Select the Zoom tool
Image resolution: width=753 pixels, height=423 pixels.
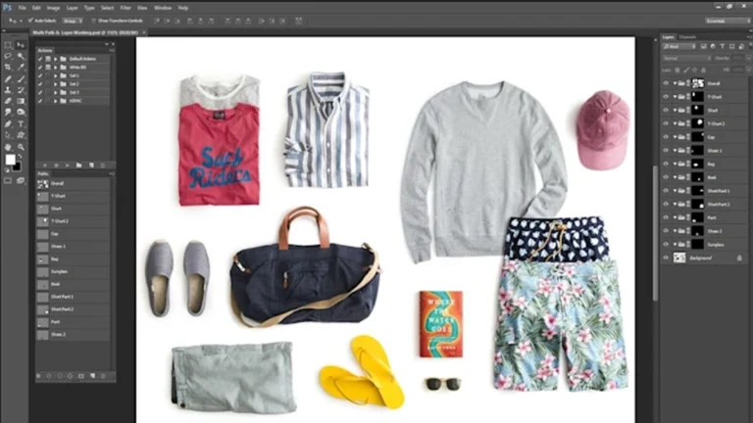pos(21,147)
